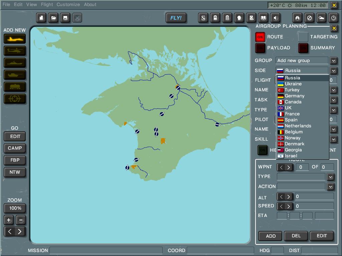This screenshot has height=256, width=342.
Task: Click the zoom in plus button
Action: pyautogui.click(x=9, y=220)
